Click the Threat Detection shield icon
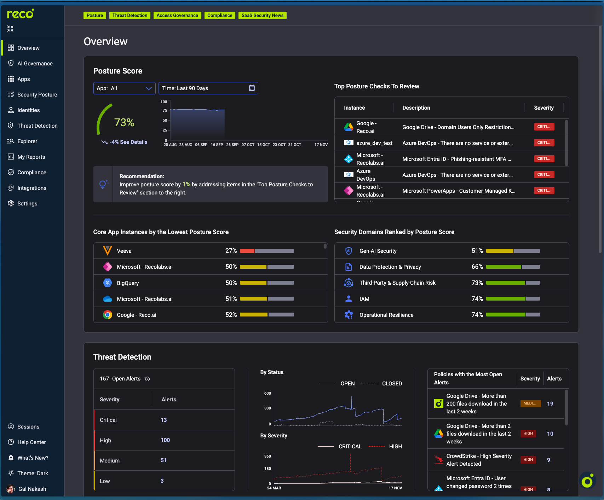 (x=11, y=126)
